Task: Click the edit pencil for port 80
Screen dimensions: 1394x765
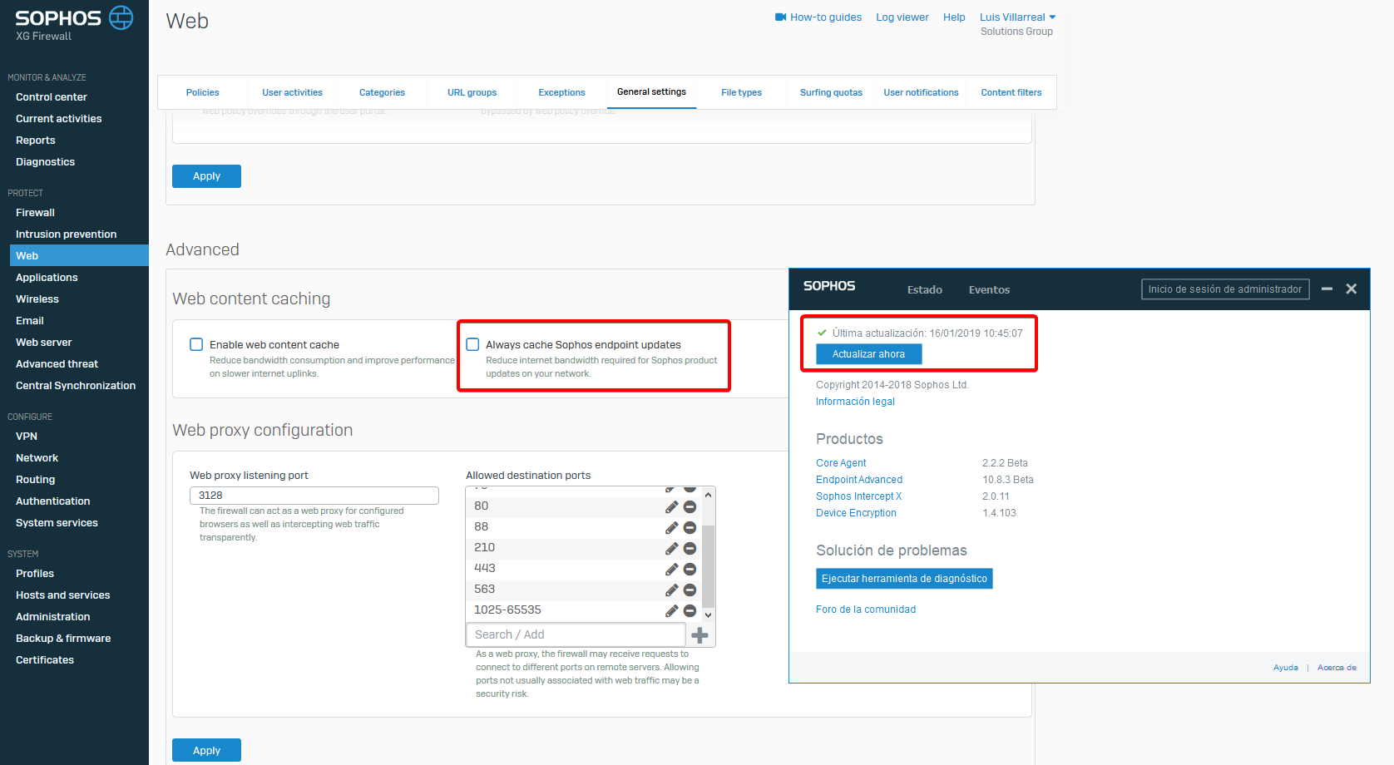Action: [671, 506]
